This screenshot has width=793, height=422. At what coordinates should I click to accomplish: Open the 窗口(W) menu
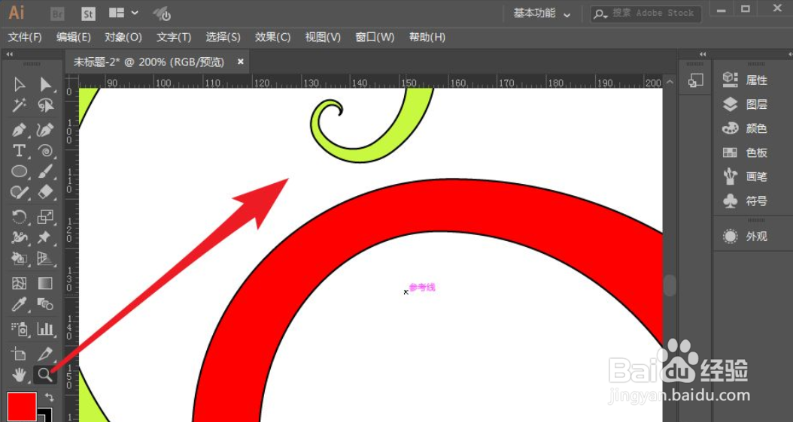(x=375, y=38)
